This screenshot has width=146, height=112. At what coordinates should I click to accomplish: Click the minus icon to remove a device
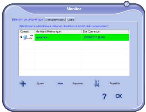(60, 83)
